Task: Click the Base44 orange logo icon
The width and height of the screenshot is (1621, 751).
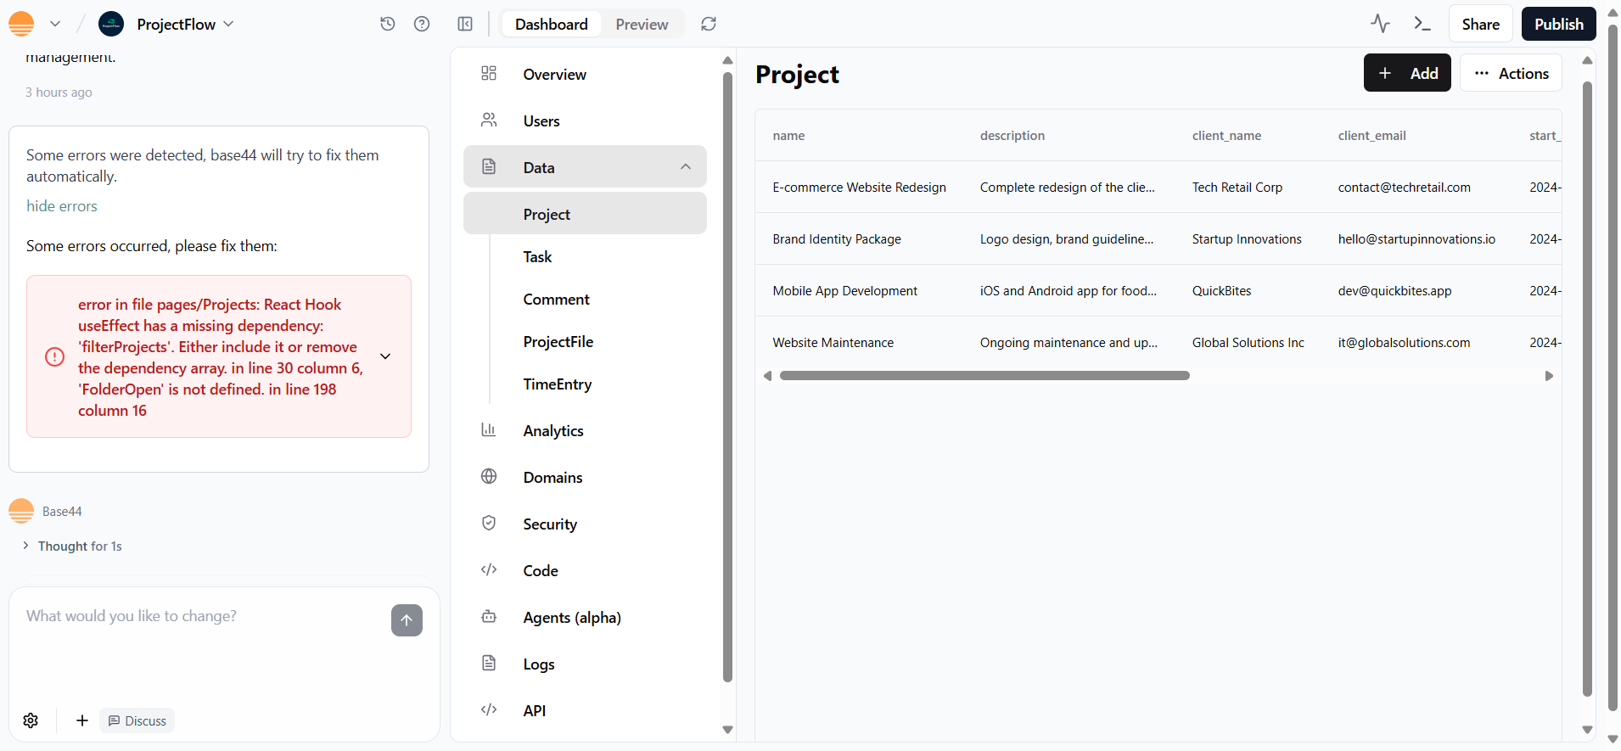Action: (x=21, y=24)
